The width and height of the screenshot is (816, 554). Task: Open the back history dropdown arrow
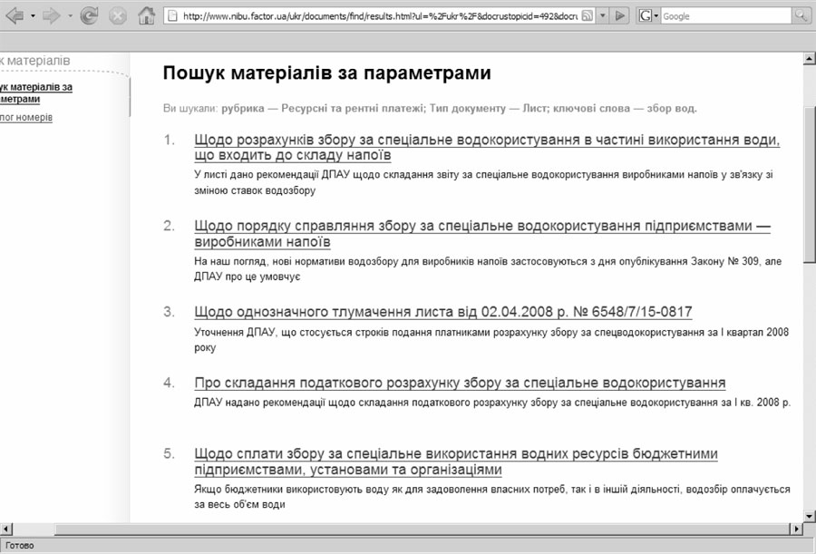pyautogui.click(x=33, y=16)
